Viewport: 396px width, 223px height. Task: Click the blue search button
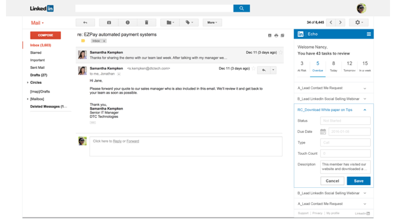pos(241,8)
